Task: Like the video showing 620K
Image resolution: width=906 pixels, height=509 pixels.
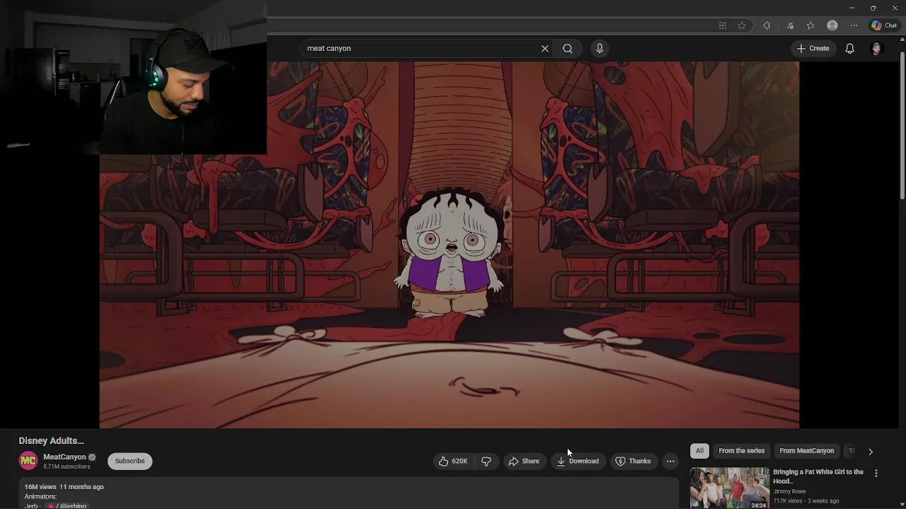Action: (x=453, y=461)
